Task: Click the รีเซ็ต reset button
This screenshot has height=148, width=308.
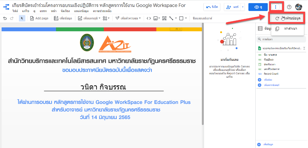Action: point(212,7)
